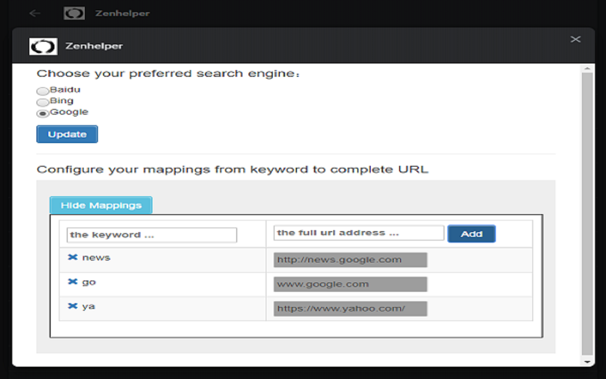Viewport: 606px width, 379px height.
Task: Click the back arrow at top left
Action: tap(35, 13)
